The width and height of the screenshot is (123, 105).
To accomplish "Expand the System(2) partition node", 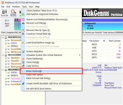I will 6,79.
